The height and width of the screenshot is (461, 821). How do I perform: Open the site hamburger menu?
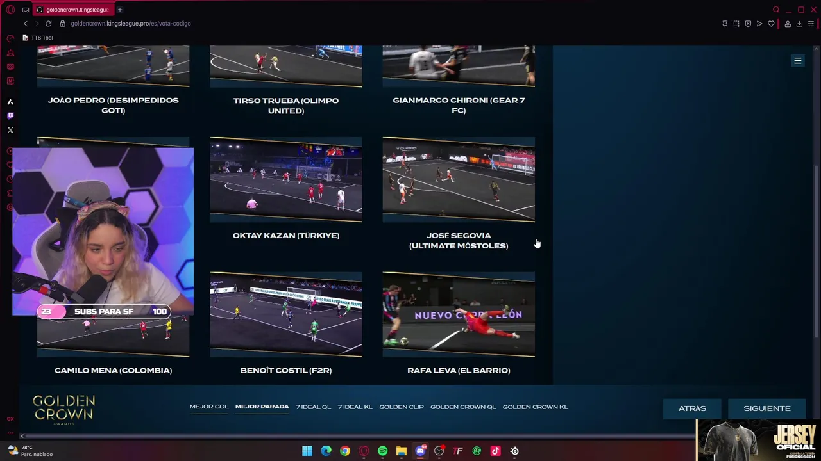[798, 61]
